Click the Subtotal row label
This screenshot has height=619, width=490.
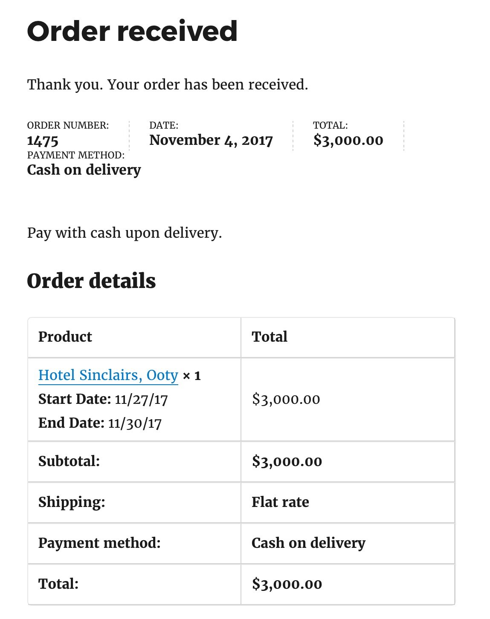click(x=69, y=461)
